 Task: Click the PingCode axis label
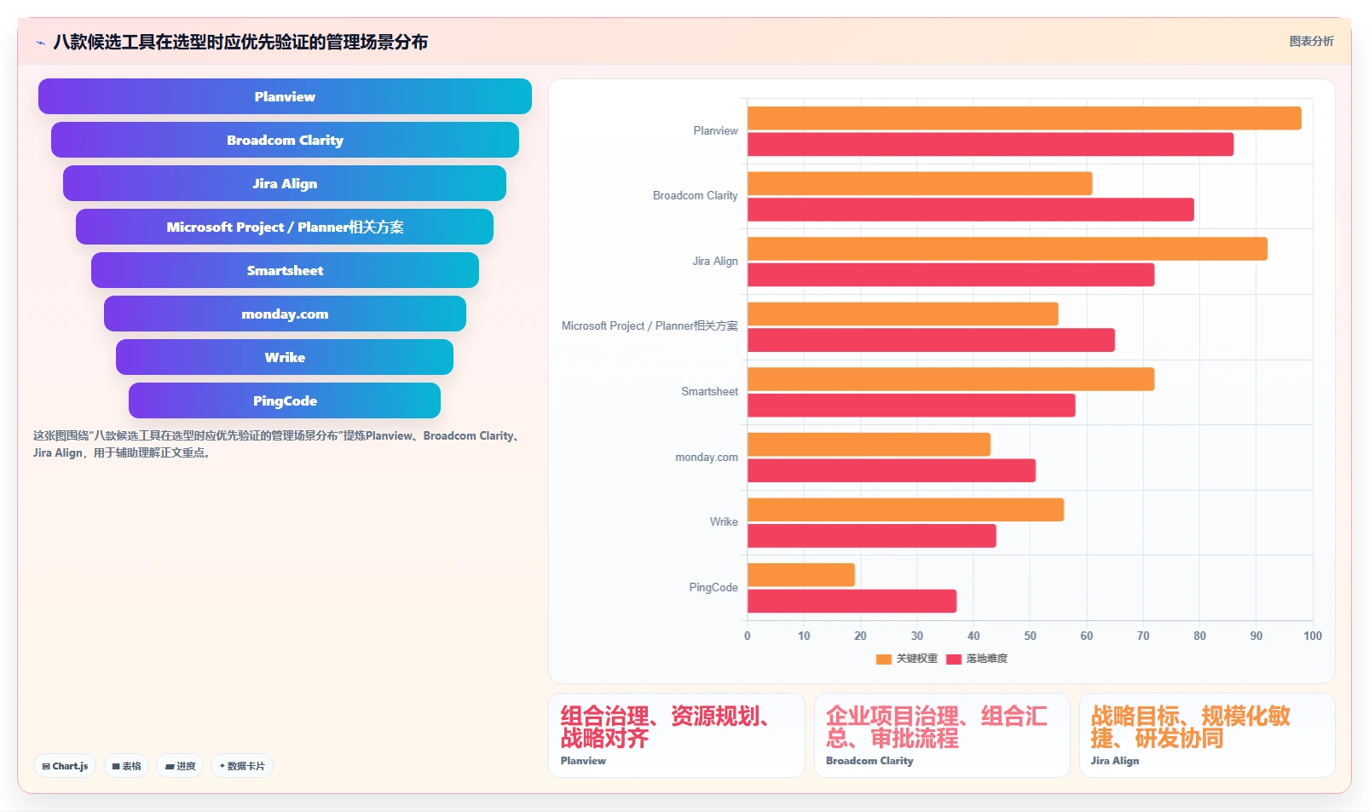(x=713, y=587)
